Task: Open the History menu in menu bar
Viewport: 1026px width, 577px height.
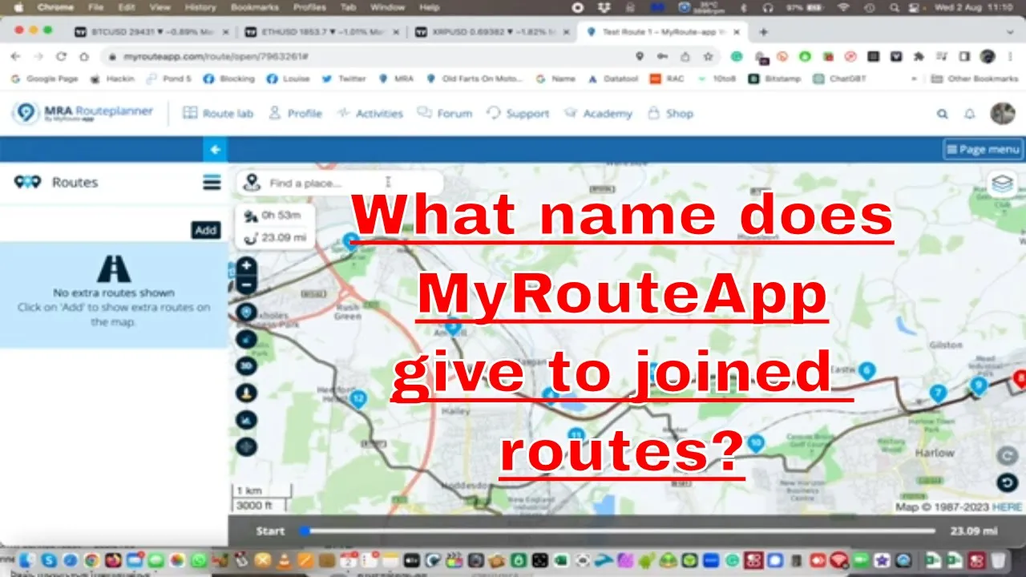Action: (200, 7)
